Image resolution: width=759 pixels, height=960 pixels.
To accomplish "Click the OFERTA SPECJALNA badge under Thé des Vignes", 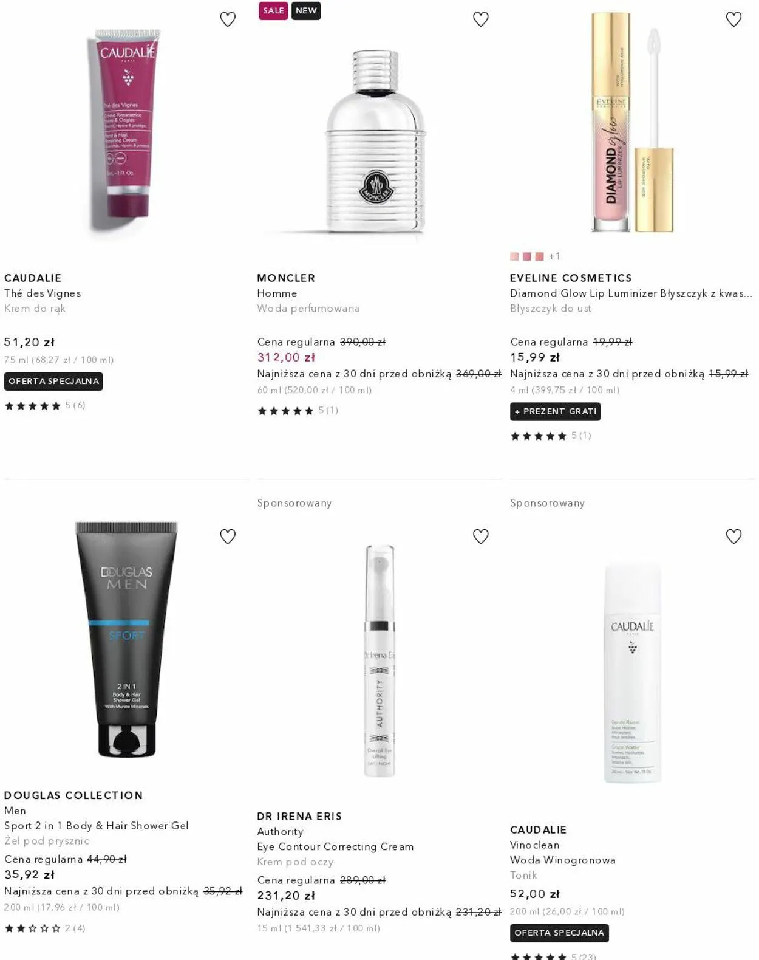I will point(53,382).
